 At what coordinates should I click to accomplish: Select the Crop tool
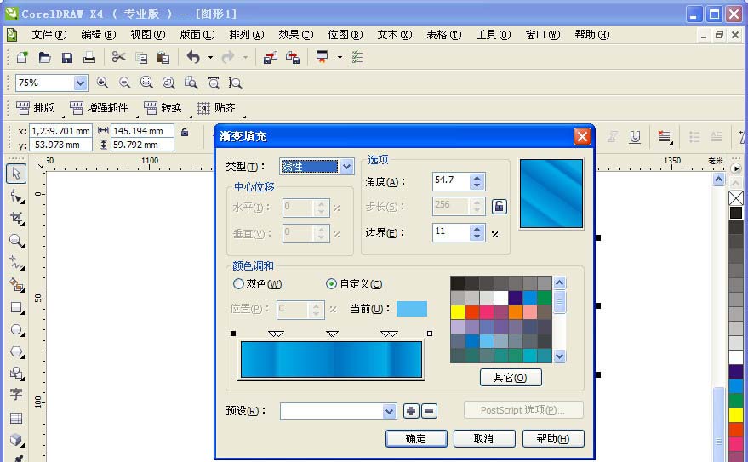pyautogui.click(x=16, y=219)
